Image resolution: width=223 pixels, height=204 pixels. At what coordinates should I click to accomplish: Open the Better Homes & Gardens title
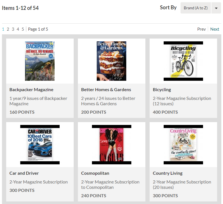[x=106, y=90]
